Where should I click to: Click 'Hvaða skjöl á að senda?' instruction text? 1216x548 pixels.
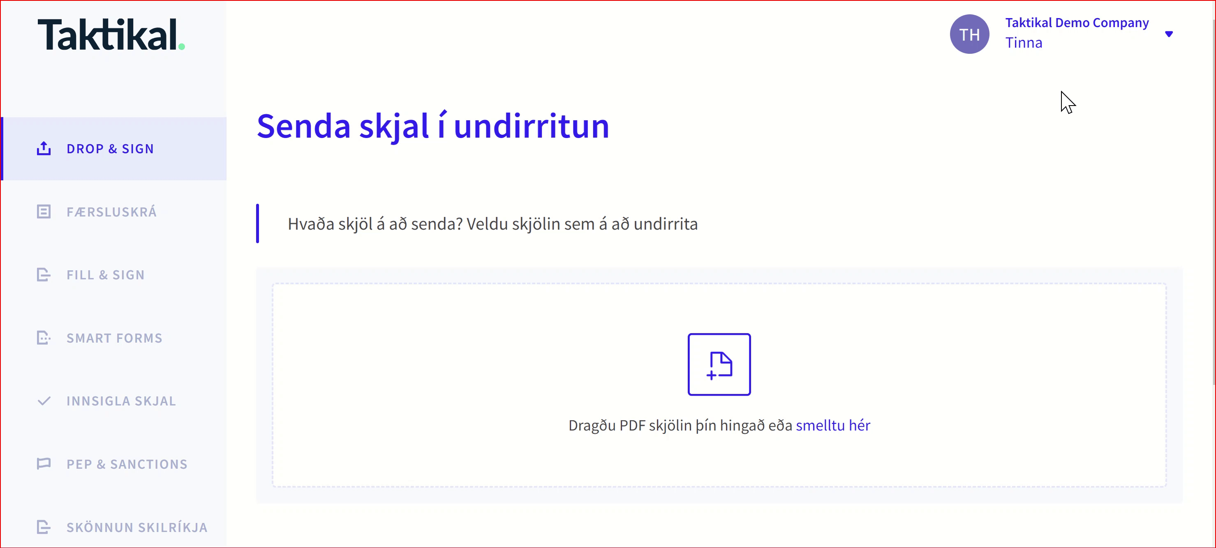click(x=375, y=224)
